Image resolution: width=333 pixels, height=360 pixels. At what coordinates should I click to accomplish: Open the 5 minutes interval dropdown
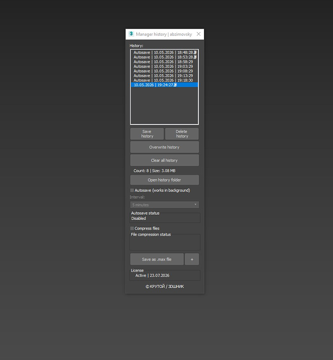pyautogui.click(x=165, y=205)
